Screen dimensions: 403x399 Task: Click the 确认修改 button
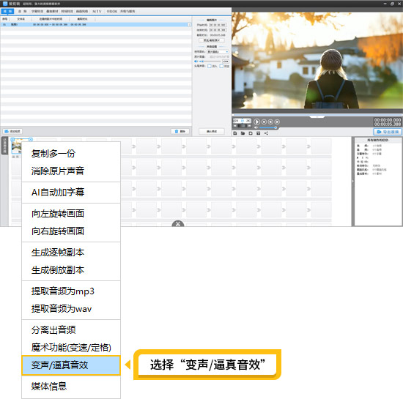pyautogui.click(x=212, y=131)
